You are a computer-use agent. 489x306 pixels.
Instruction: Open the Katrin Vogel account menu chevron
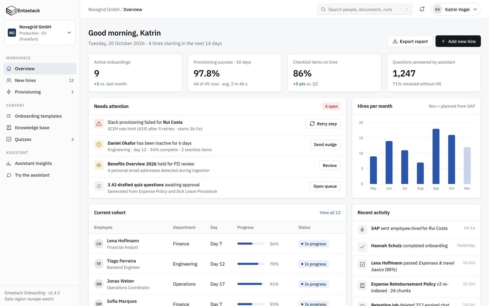point(475,9)
